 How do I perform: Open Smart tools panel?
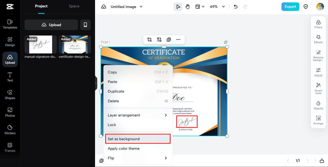(x=318, y=89)
